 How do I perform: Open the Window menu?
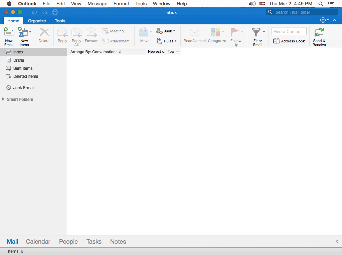point(162,4)
